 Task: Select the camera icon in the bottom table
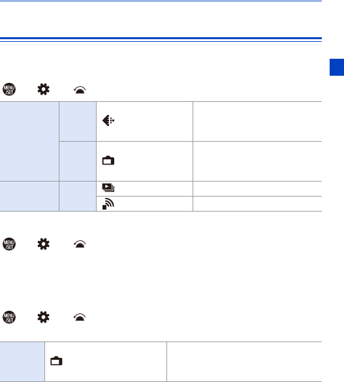tap(57, 361)
